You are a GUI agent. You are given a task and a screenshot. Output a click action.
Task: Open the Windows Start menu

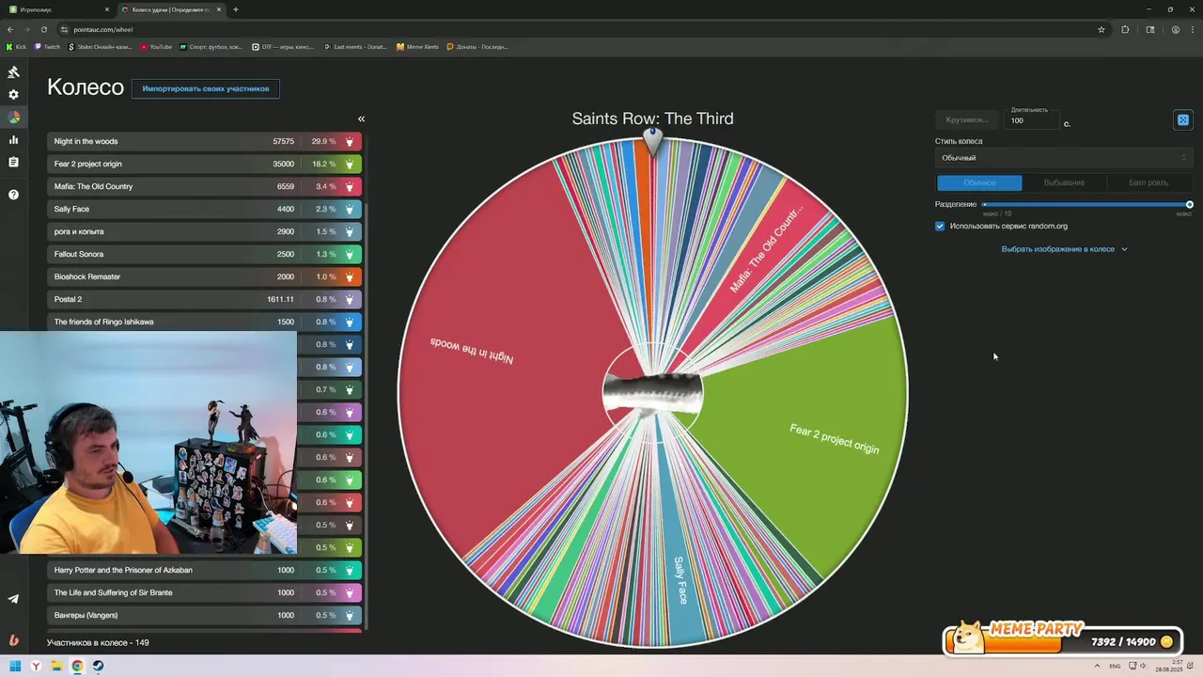[15, 667]
